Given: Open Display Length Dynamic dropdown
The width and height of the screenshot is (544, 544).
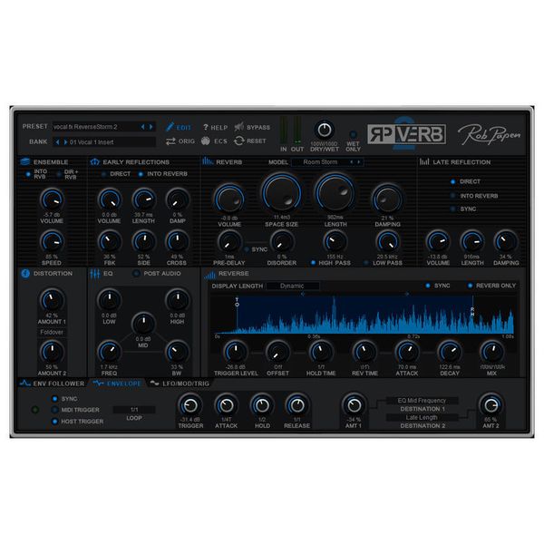Looking at the screenshot, I should [293, 286].
